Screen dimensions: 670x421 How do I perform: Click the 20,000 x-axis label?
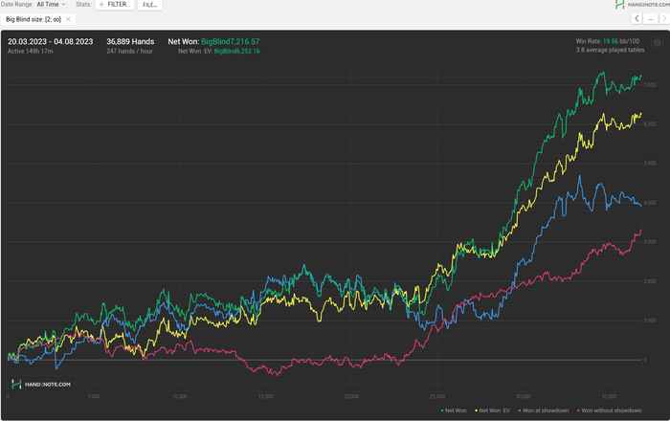tap(351, 397)
